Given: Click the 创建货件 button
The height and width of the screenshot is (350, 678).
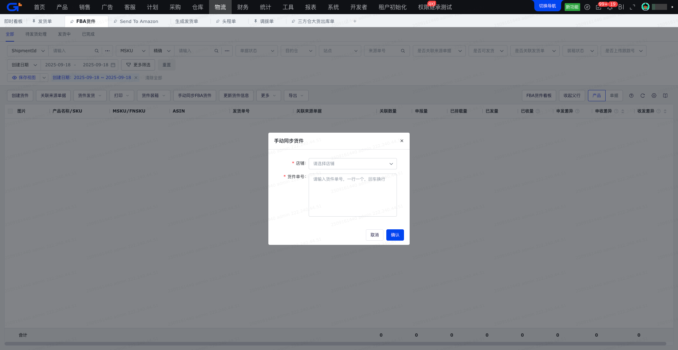Looking at the screenshot, I should 20,96.
